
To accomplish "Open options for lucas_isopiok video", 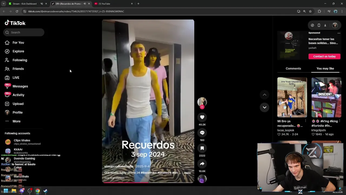I will pos(305,121).
